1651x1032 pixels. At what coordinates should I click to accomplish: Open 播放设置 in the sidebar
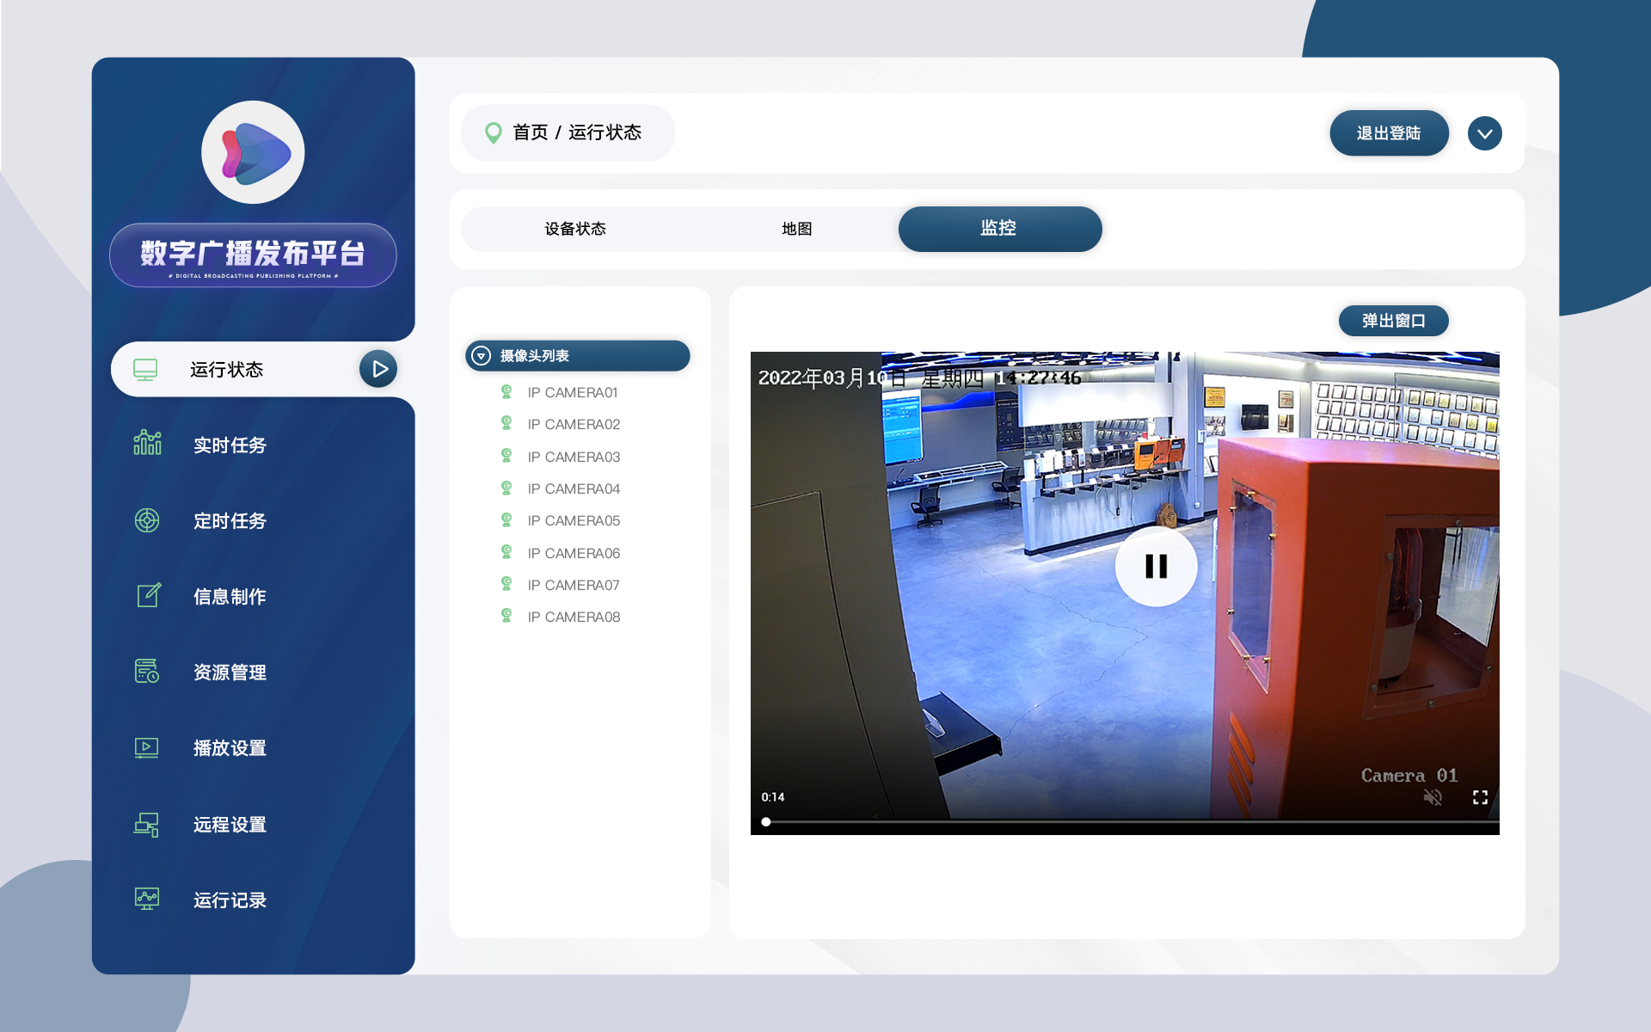tap(230, 747)
